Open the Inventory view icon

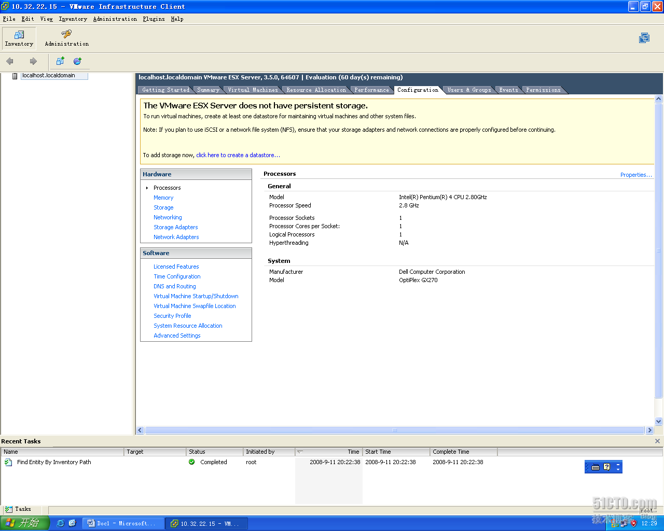[19, 35]
